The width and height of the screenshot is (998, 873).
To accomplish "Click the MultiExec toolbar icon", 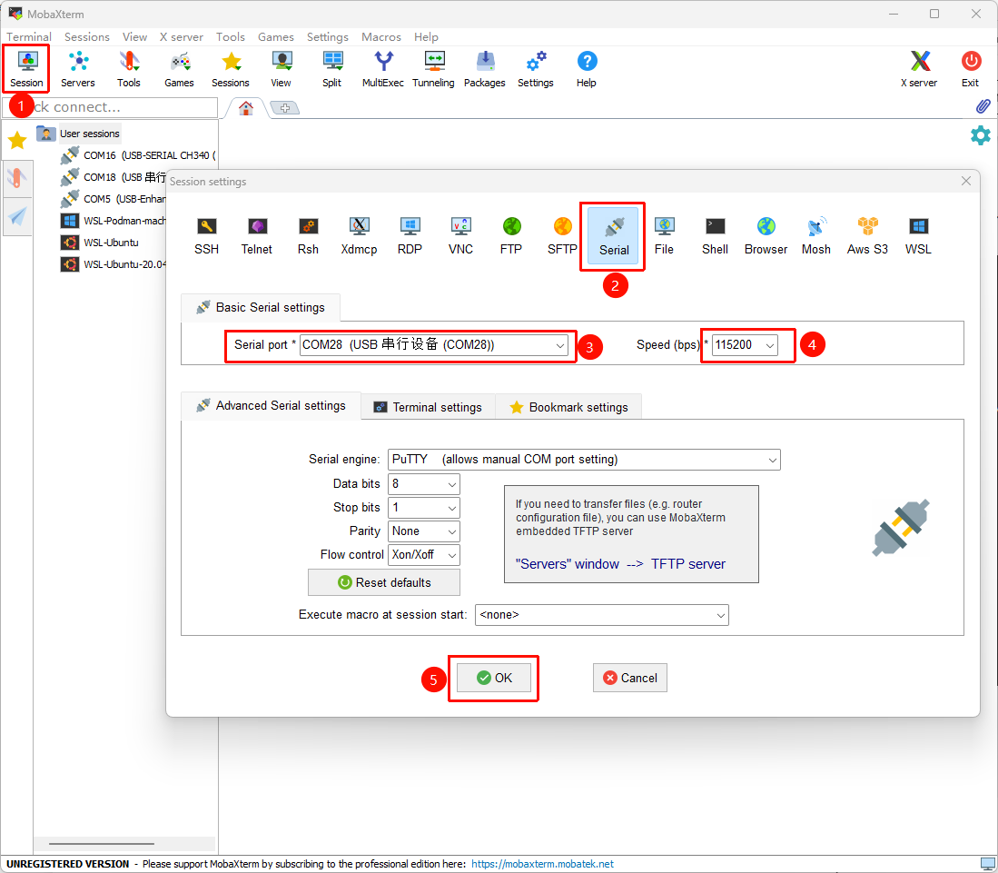I will point(383,69).
